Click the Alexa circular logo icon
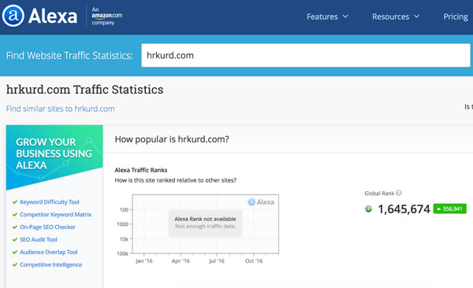 pyautogui.click(x=13, y=16)
